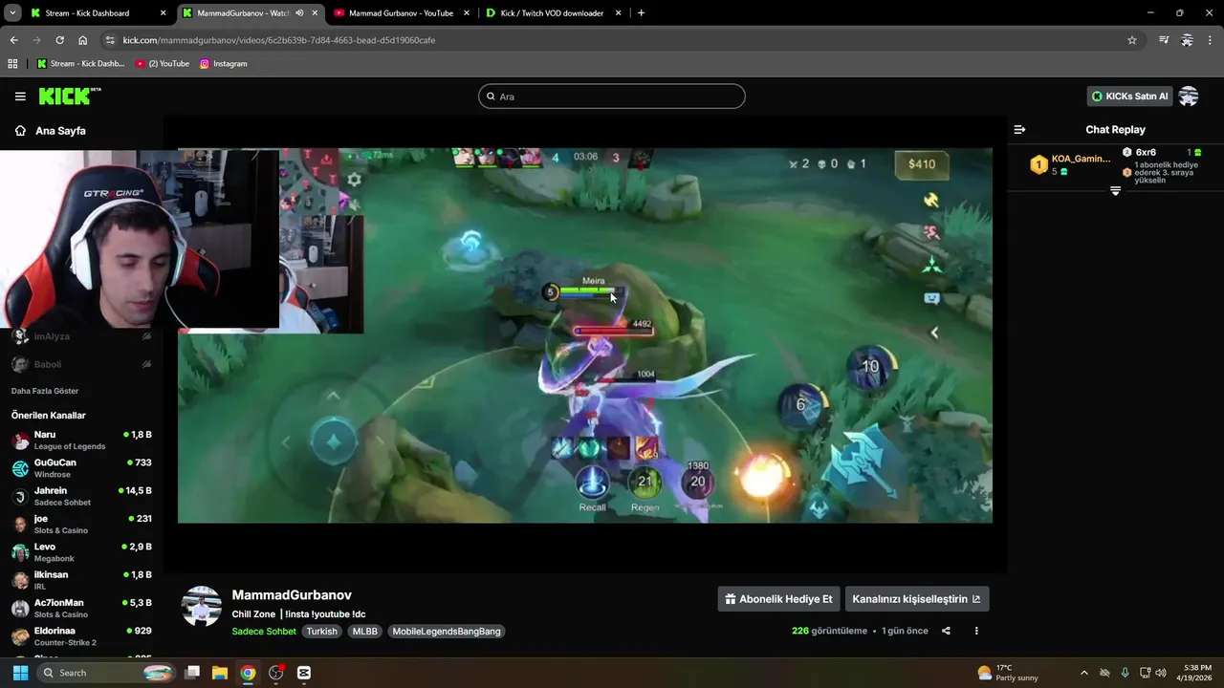The height and width of the screenshot is (688, 1224).
Task: Open ilkinsan IRL channel
Action: [81, 580]
